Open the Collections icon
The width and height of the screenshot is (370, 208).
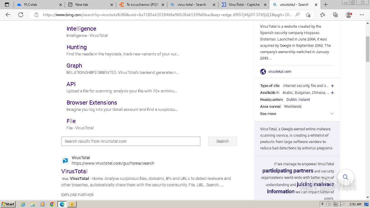pyautogui.click(x=335, y=15)
